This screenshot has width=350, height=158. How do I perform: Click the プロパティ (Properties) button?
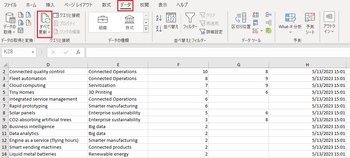(64, 24)
